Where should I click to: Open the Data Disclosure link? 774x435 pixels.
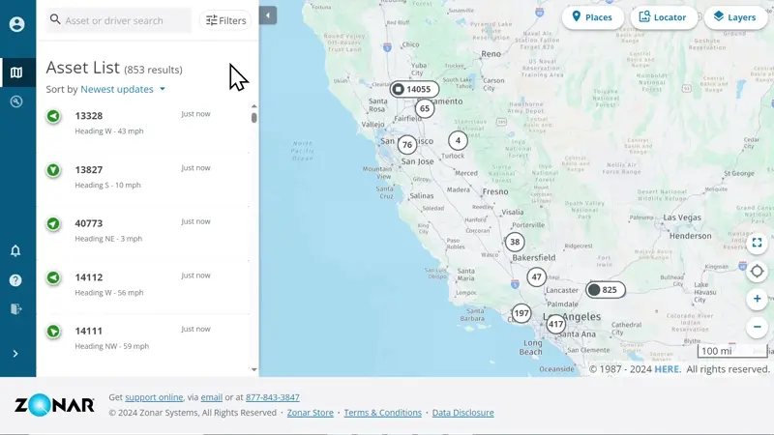(463, 413)
